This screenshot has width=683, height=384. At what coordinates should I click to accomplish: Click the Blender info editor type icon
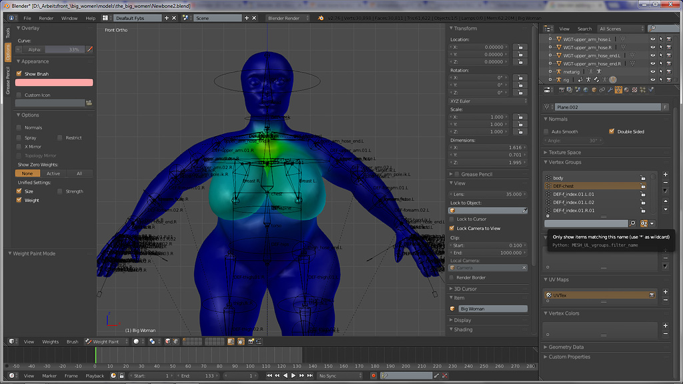[x=11, y=18]
